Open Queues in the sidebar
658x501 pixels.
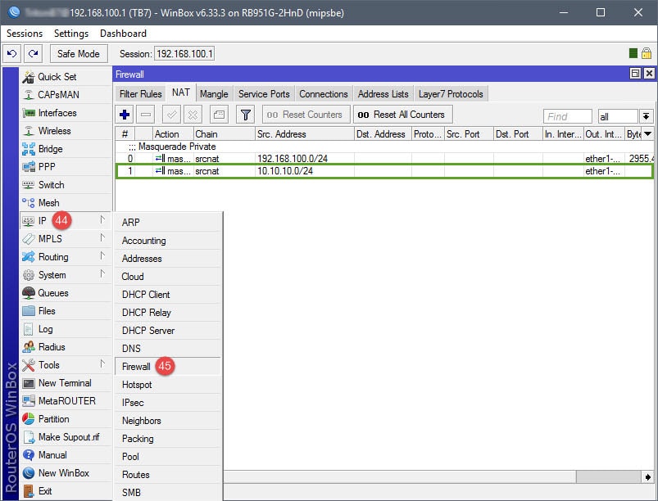(66, 293)
